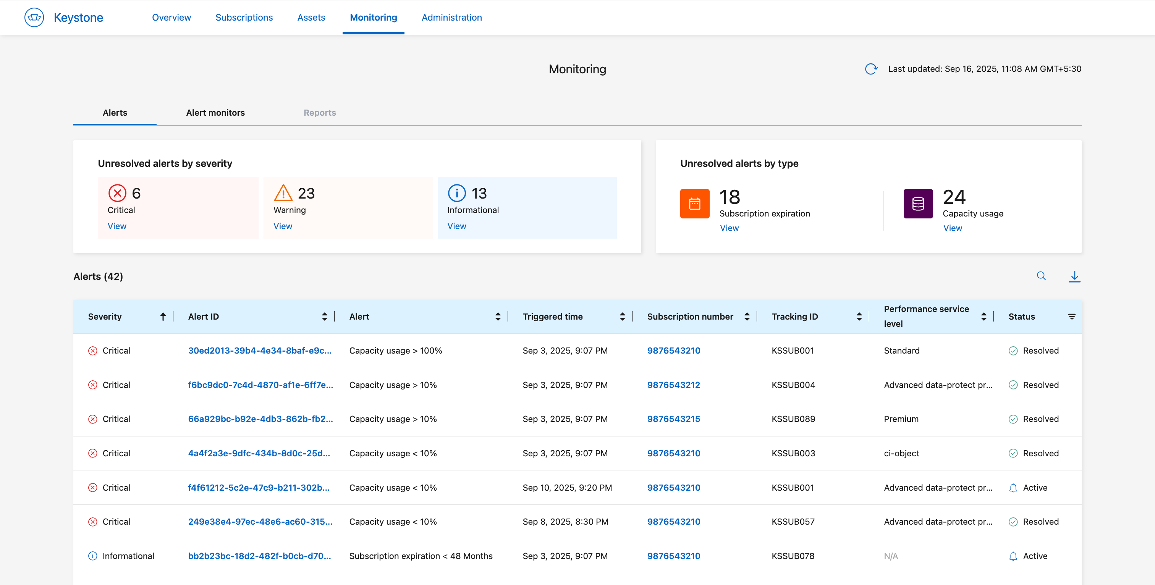
Task: Click the Keystone logo icon
Action: 34,18
